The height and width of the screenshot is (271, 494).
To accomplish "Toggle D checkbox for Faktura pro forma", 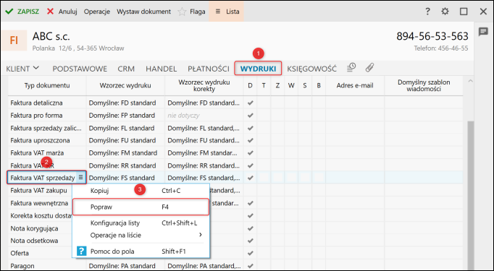I will pyautogui.click(x=250, y=116).
